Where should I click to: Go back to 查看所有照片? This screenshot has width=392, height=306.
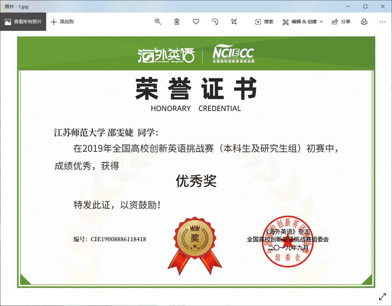23,22
